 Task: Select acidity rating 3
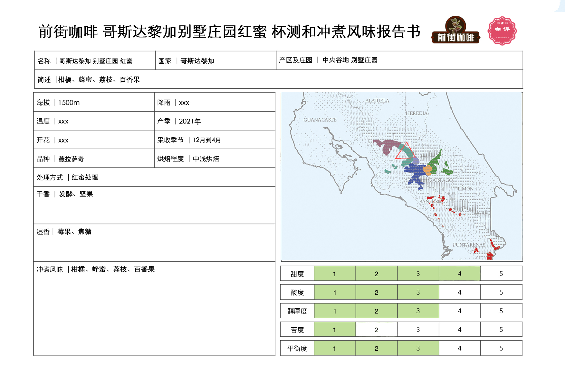418,292
